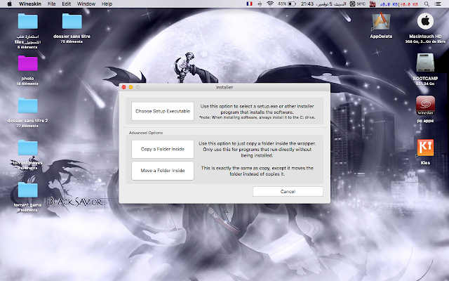Click the CPU temperature menu bar icon
This screenshot has width=449, height=281.
(358, 4)
